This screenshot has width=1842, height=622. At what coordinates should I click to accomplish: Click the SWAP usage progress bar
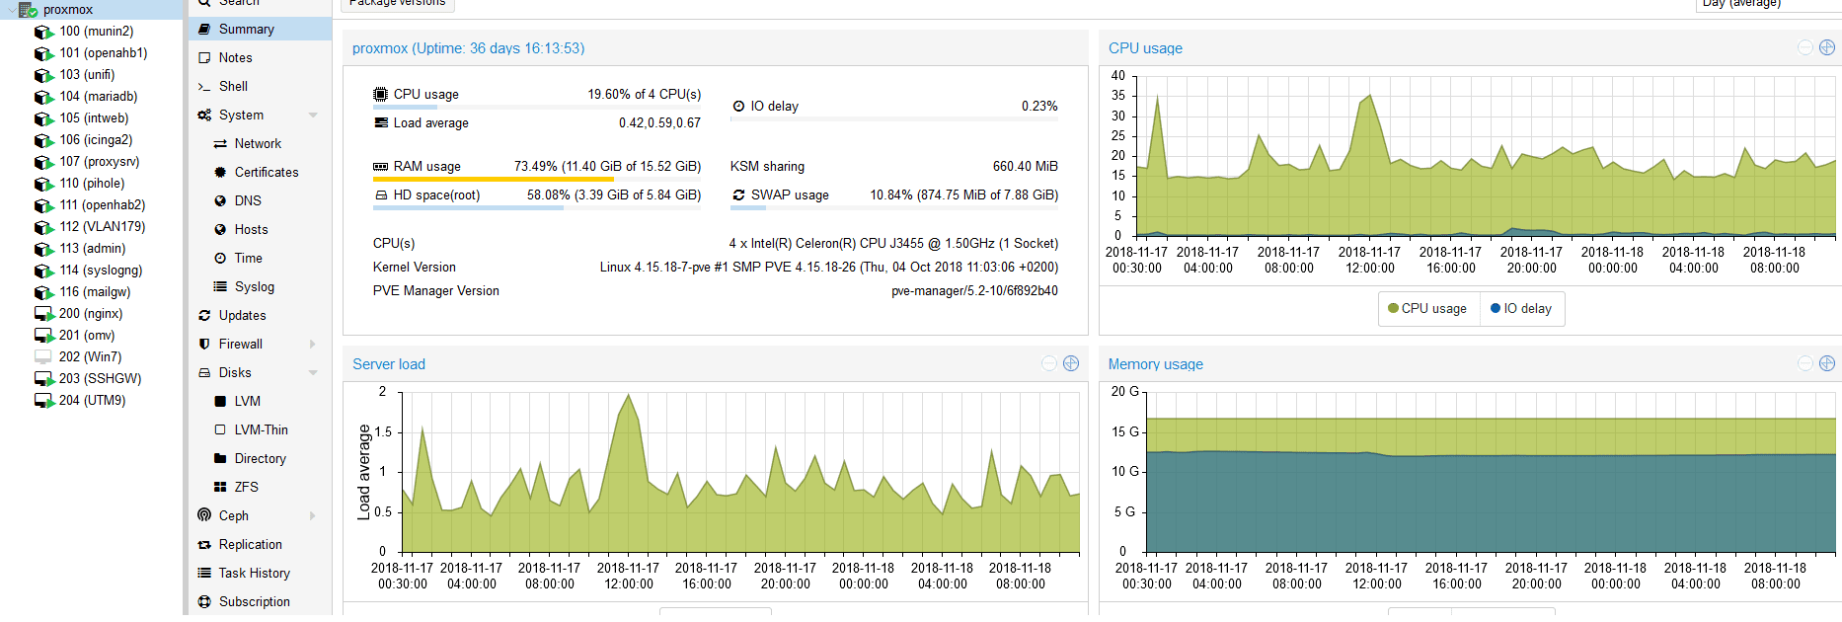click(894, 208)
